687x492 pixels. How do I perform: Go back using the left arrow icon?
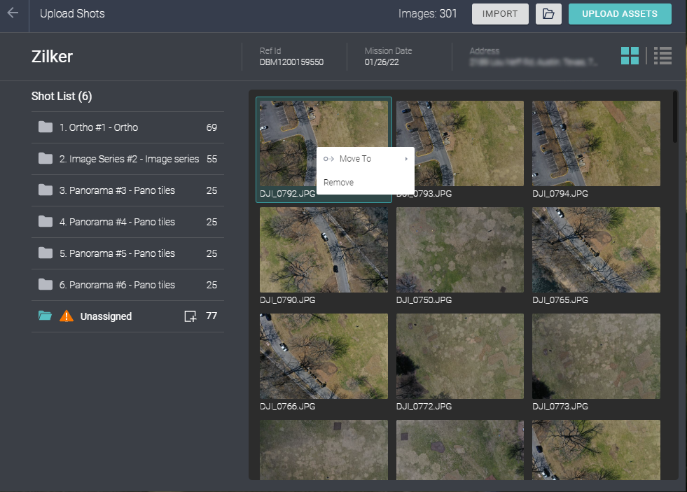click(x=13, y=13)
